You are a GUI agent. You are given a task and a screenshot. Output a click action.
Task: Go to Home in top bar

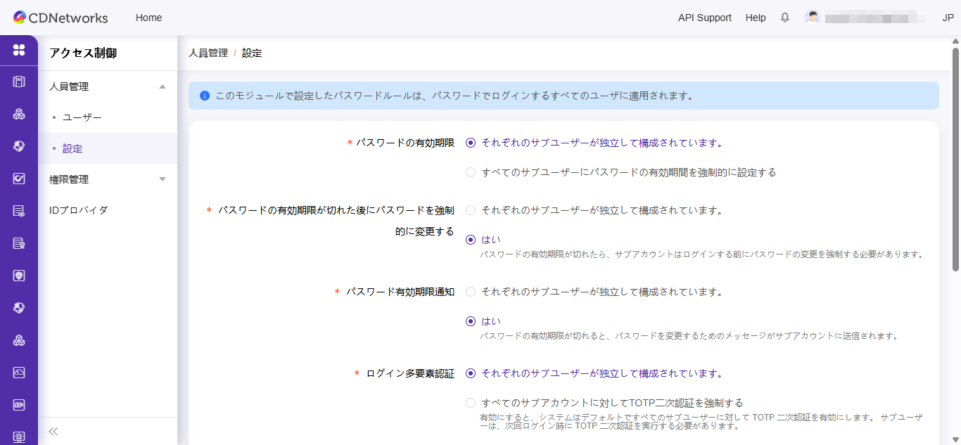pyautogui.click(x=148, y=18)
